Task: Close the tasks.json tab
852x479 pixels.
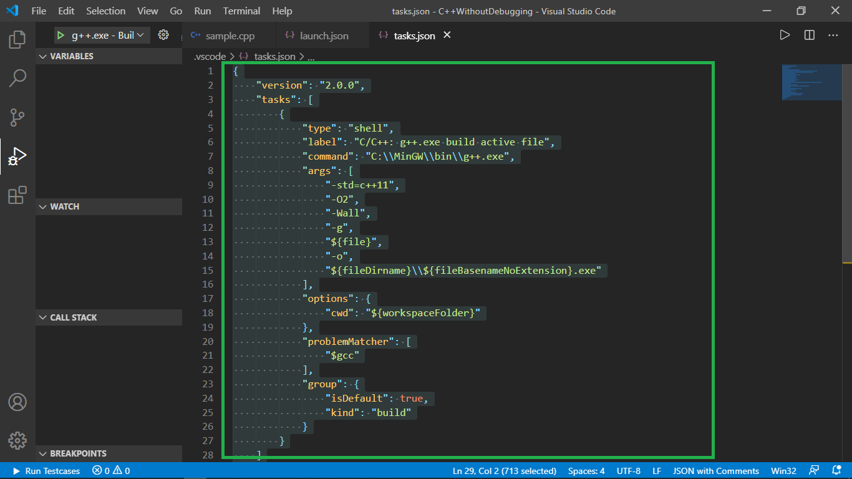Action: pos(447,36)
